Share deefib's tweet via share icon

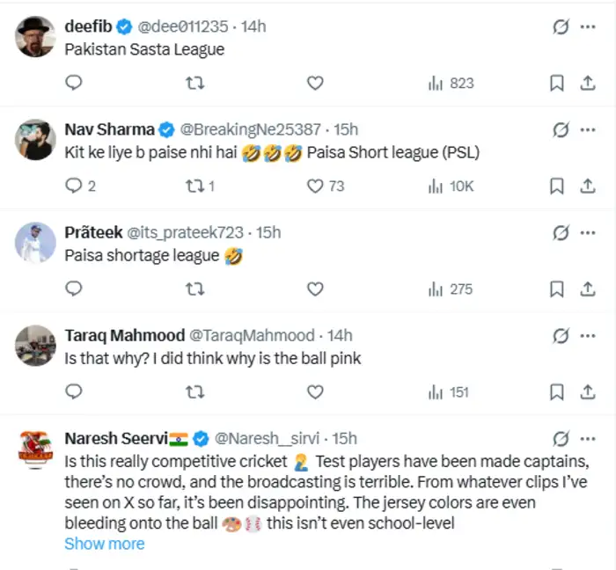(x=587, y=83)
